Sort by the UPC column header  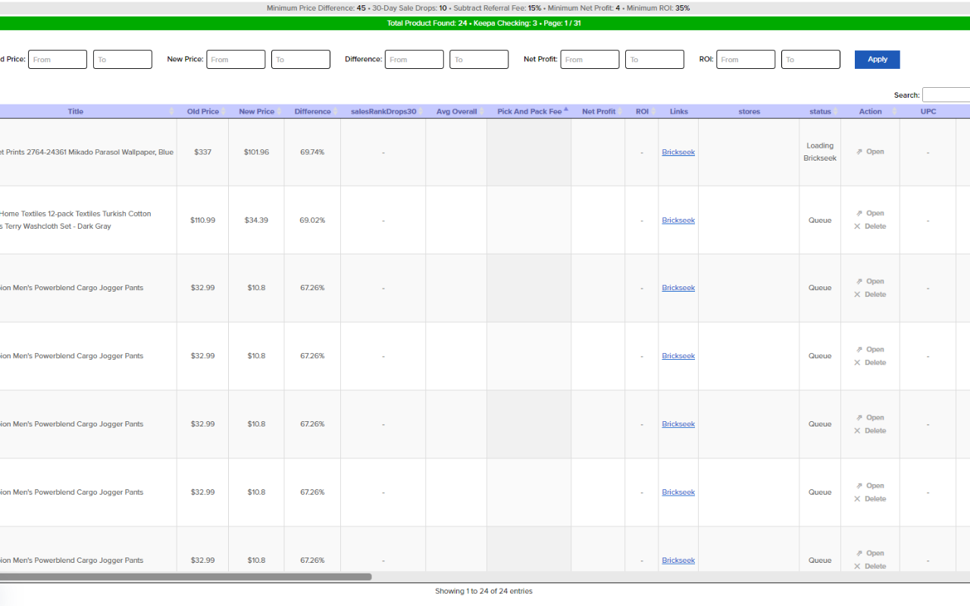pyautogui.click(x=928, y=111)
